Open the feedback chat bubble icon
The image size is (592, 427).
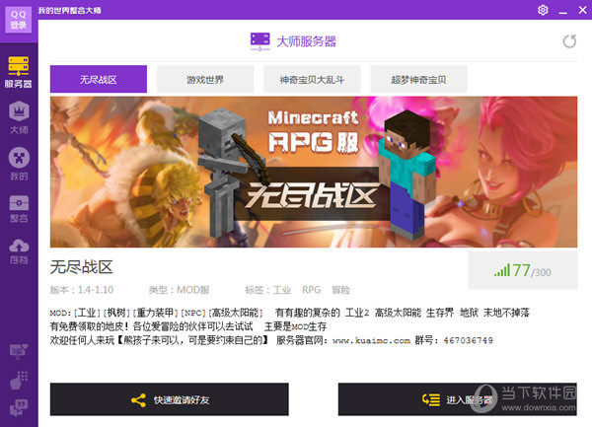click(19, 407)
